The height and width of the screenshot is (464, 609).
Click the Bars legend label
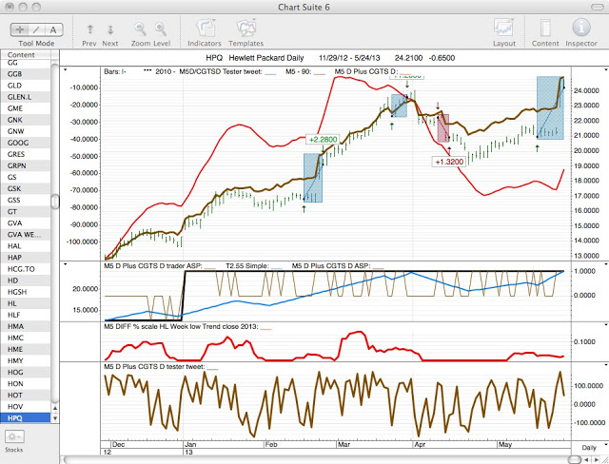115,71
